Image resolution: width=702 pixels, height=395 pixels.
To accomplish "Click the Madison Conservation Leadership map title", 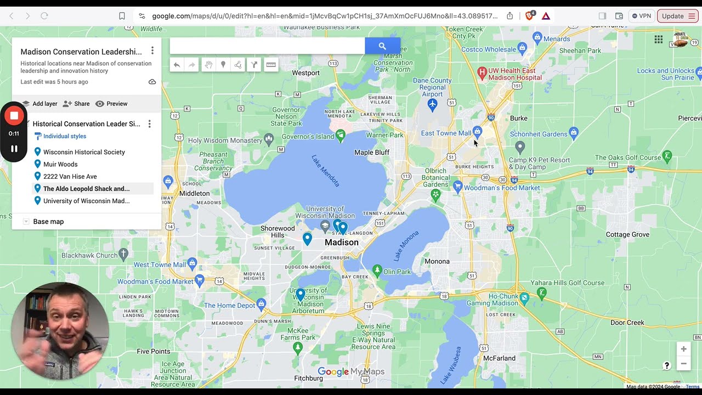I will point(81,52).
